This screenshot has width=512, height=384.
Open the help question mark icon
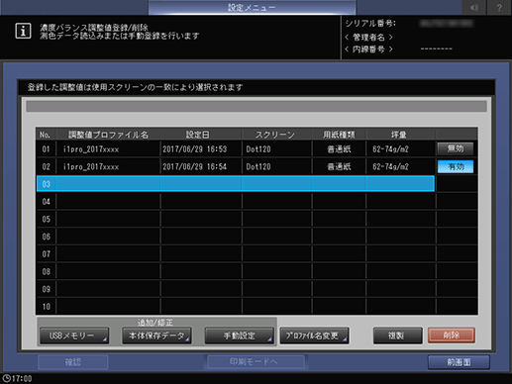499,7
